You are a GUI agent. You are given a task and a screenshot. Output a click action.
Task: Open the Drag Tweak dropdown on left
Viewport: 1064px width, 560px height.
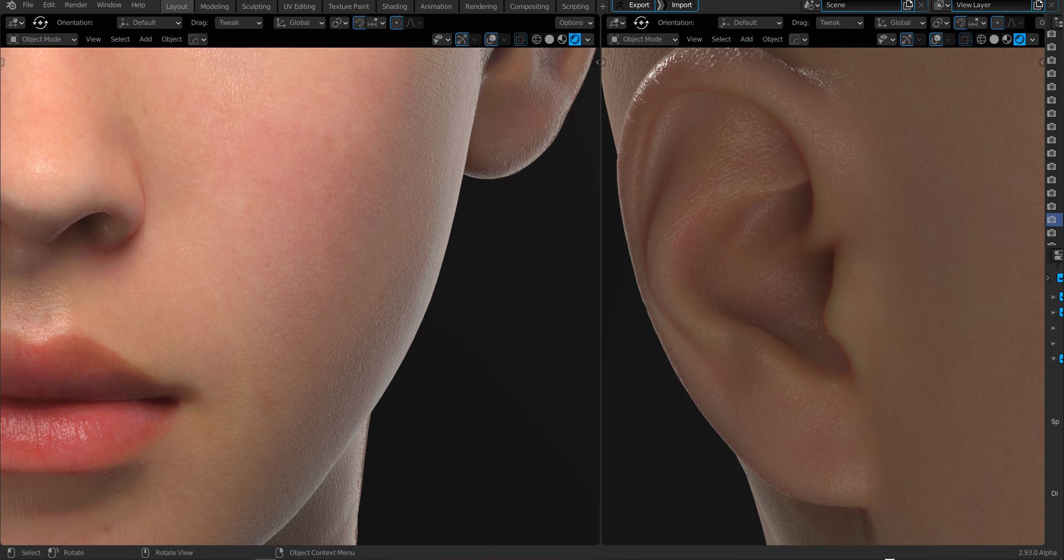239,23
